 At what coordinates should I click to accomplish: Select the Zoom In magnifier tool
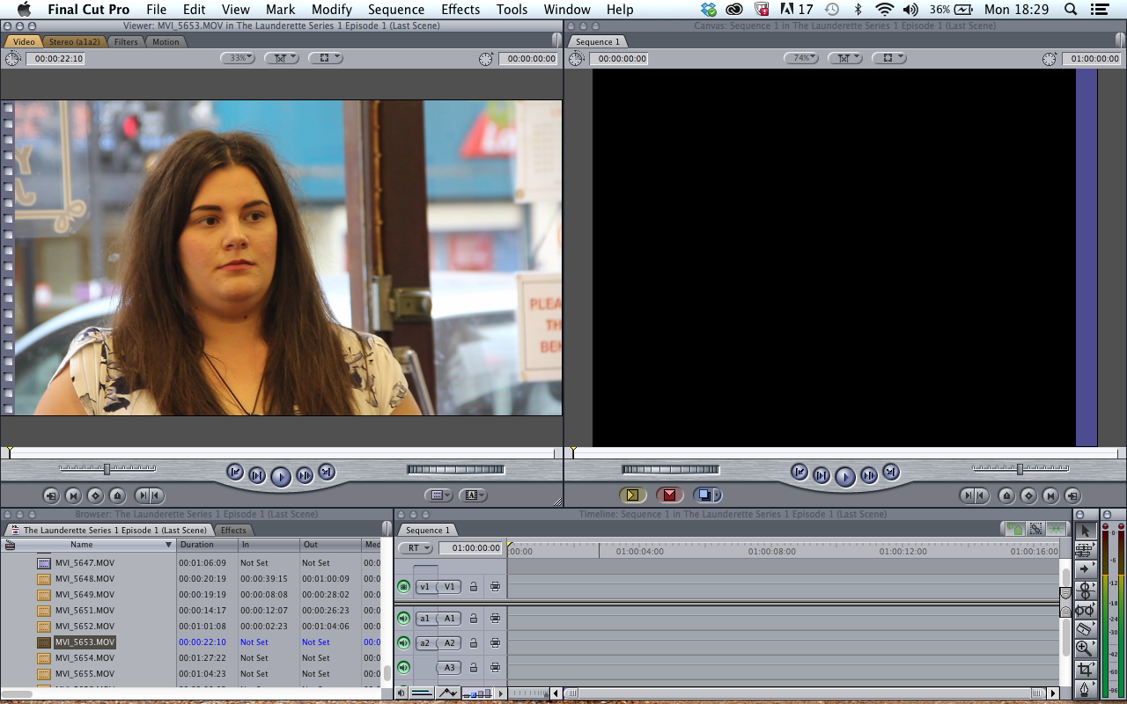[x=1085, y=649]
